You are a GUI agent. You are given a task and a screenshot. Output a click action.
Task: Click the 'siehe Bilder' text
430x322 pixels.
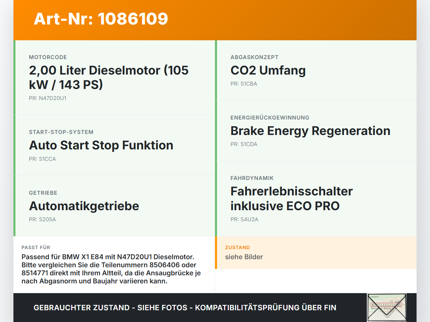(244, 257)
